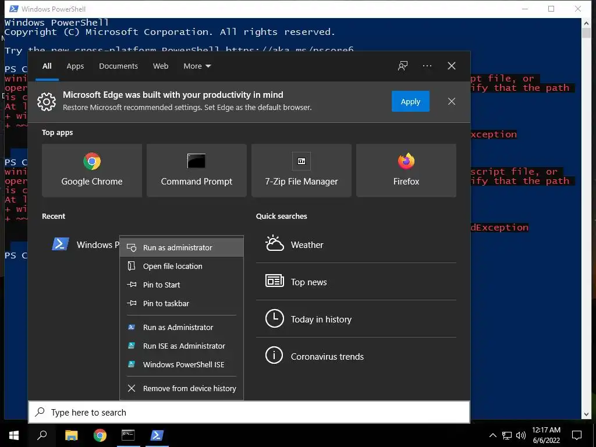
Task: Select the All search tab
Action: point(47,66)
